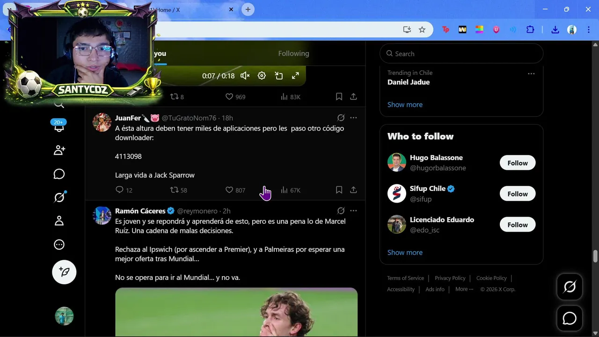
Task: Open Grok icon on Ramón Cáceres' post
Action: (x=341, y=211)
